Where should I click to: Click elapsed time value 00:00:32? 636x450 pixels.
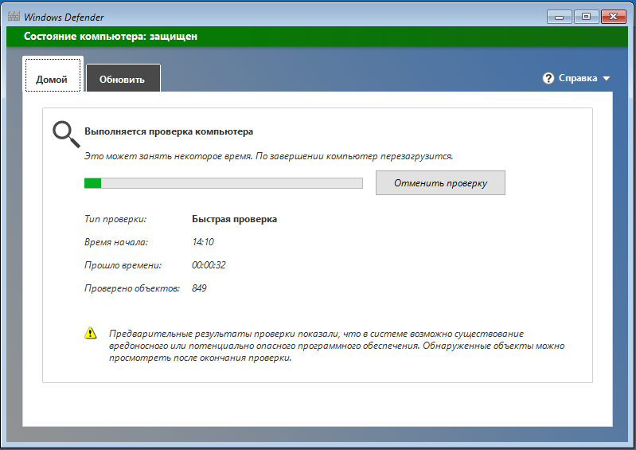(209, 265)
